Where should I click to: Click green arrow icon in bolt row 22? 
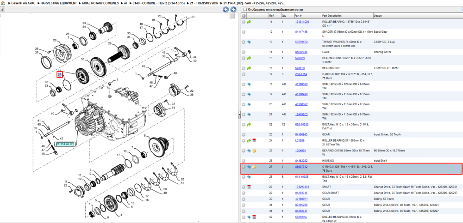[249, 125]
